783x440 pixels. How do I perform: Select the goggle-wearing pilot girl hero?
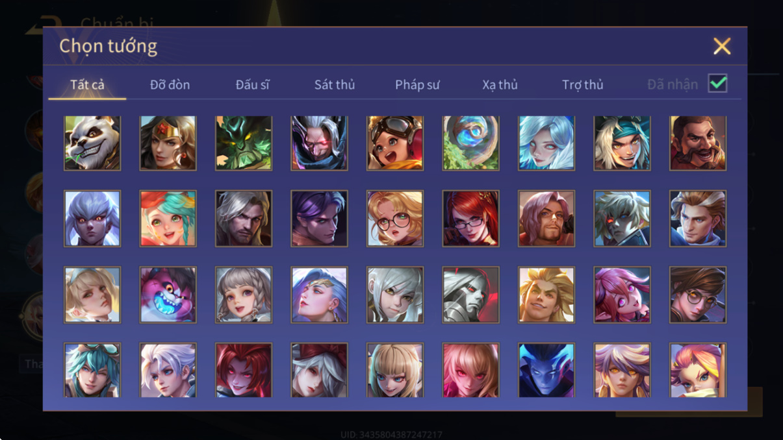pos(395,143)
